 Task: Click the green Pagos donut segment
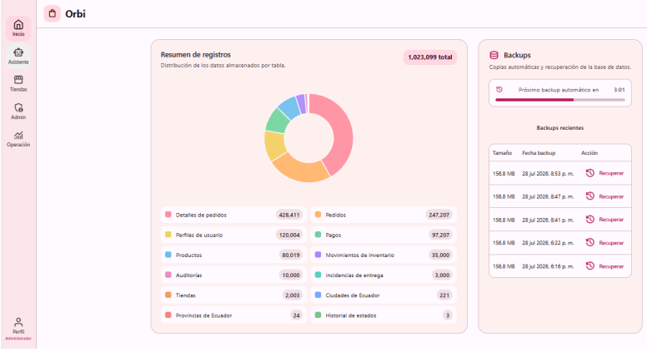tap(278, 121)
